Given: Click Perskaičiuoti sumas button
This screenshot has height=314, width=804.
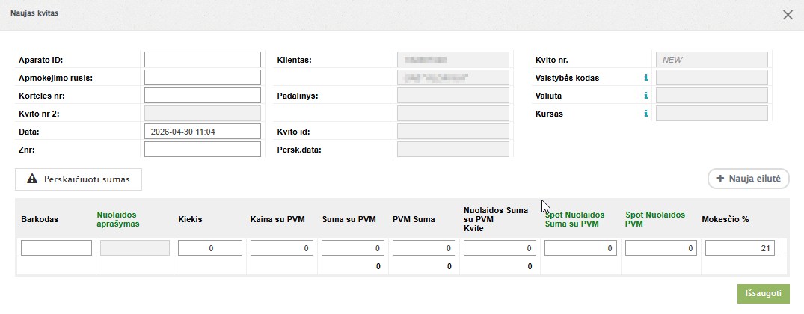Looking at the screenshot, I should pyautogui.click(x=79, y=179).
